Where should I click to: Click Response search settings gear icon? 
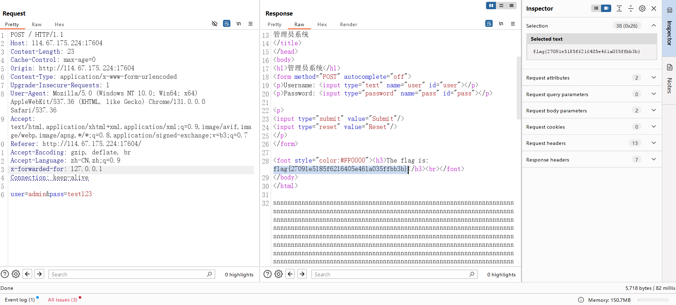pyautogui.click(x=279, y=274)
